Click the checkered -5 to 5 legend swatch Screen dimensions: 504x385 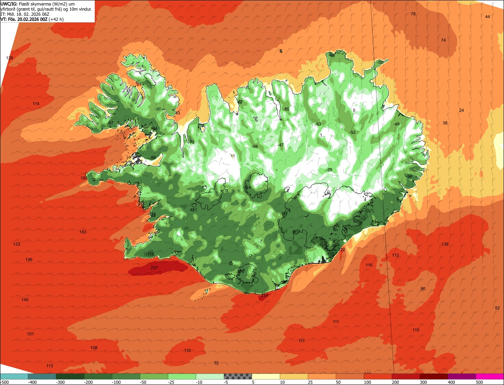238,376
